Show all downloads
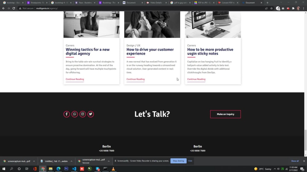The width and height of the screenshot is (307, 172). [295, 161]
